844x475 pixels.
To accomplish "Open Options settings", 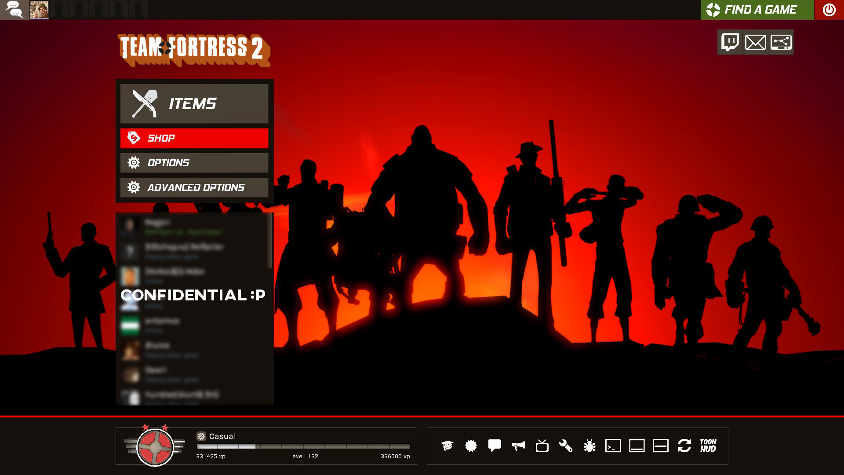I will click(x=194, y=163).
